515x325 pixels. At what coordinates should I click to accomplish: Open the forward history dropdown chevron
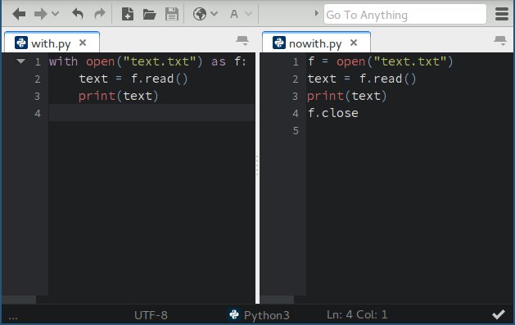pos(55,14)
